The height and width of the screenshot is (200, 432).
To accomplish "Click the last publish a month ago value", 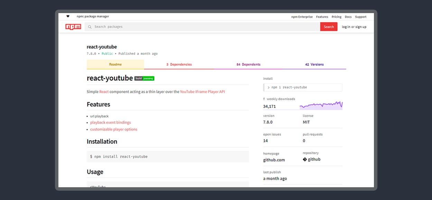I will pos(275,179).
